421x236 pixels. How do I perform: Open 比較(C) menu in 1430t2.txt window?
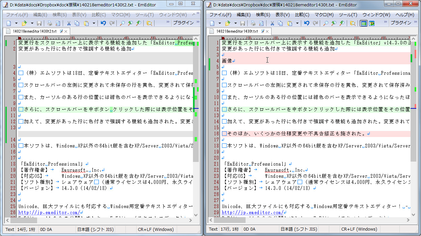pos(99,15)
